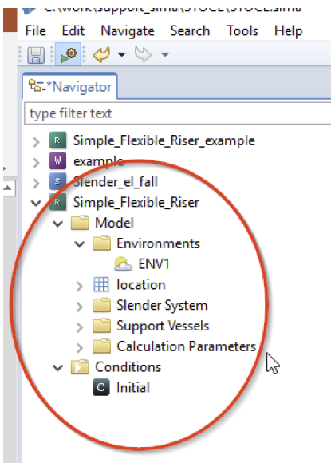Collapse the Environments folder

point(79,244)
